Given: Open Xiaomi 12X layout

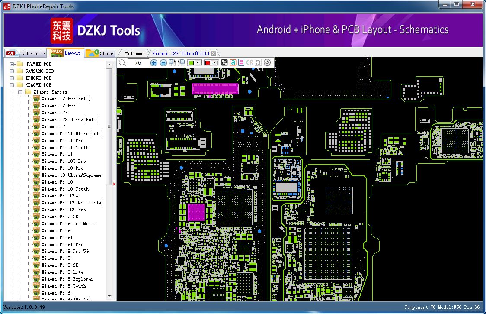Looking at the screenshot, I should click(54, 113).
